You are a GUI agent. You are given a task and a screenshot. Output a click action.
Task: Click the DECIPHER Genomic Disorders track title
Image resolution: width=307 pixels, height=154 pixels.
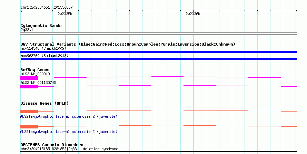pyautogui.click(x=52, y=145)
